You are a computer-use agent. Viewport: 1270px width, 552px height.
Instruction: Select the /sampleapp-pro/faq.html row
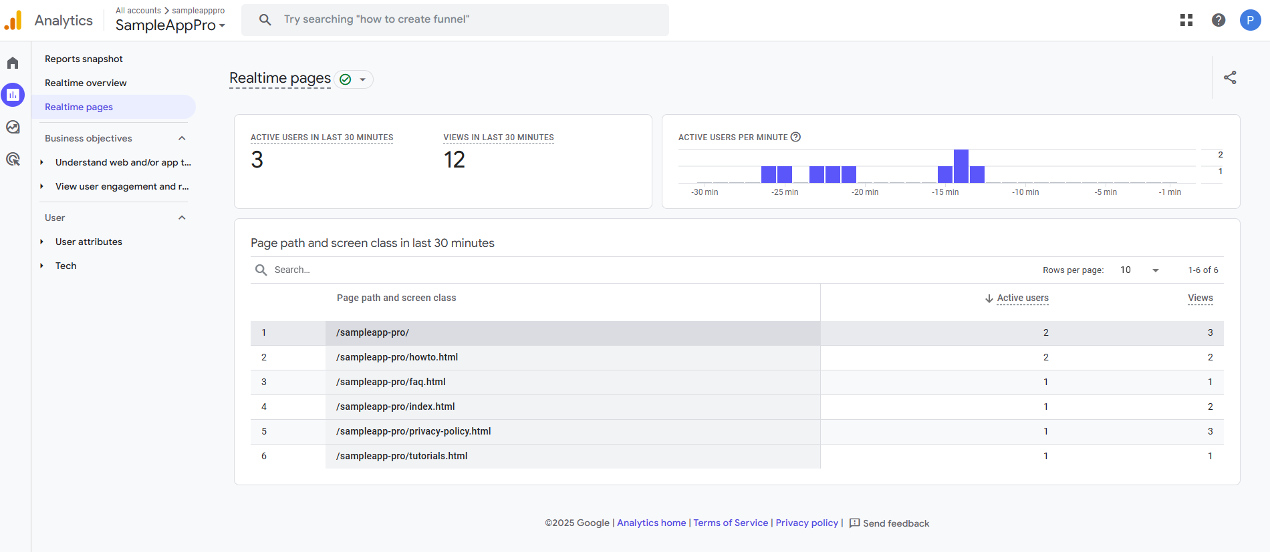coord(737,382)
